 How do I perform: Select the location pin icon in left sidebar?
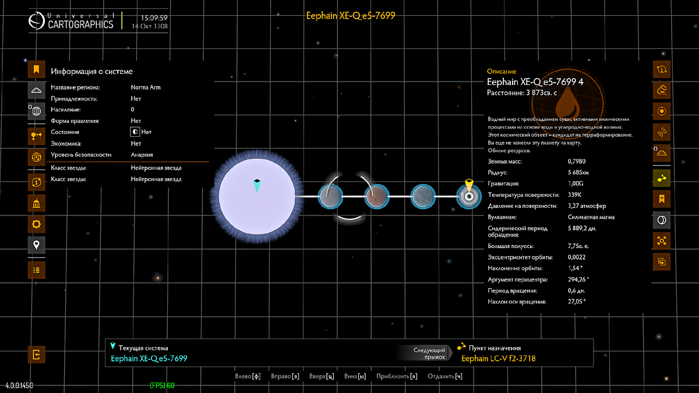(36, 244)
